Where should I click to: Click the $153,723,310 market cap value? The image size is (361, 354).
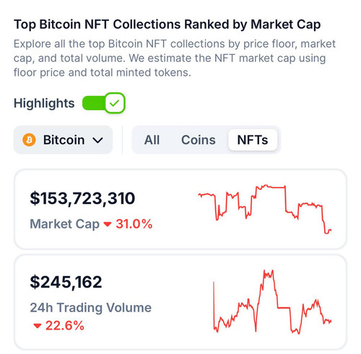(82, 198)
